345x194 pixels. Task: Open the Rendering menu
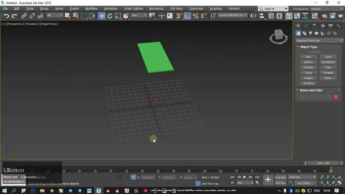[156, 9]
